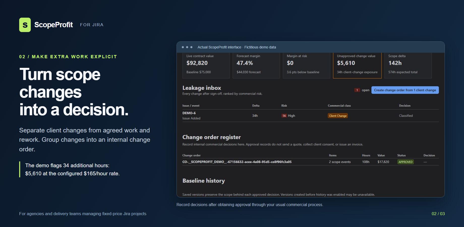Click the Scope delta 142h card
The image size is (464, 227).
[x=408, y=65]
